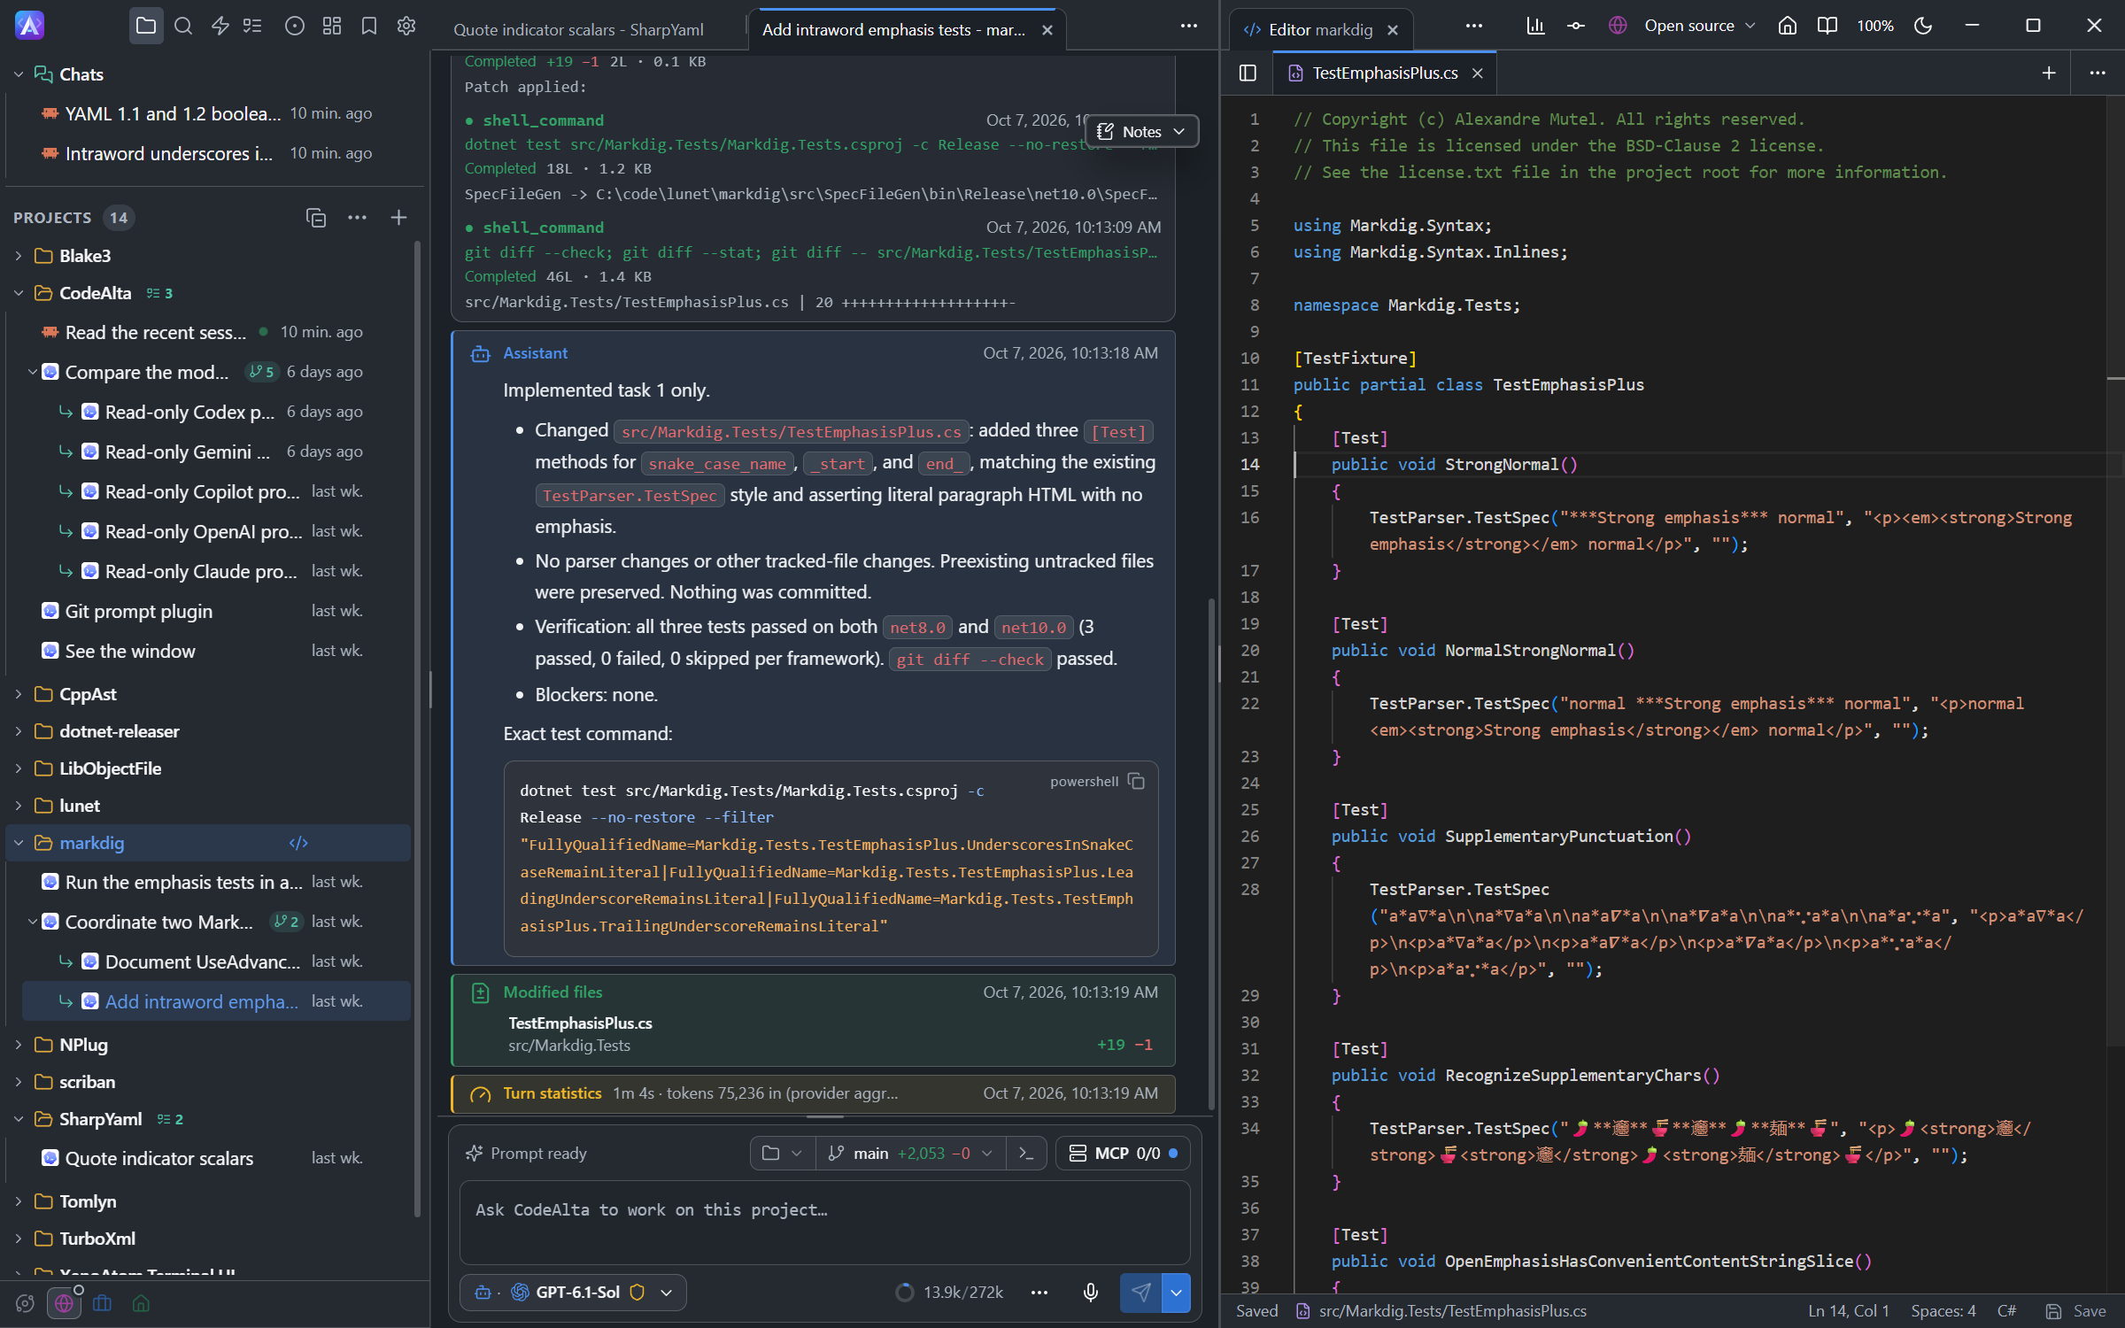Copy the powershell code block
The height and width of the screenshot is (1328, 2125).
1137,781
